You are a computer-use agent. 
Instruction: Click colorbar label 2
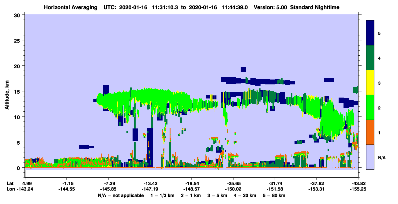(379, 108)
